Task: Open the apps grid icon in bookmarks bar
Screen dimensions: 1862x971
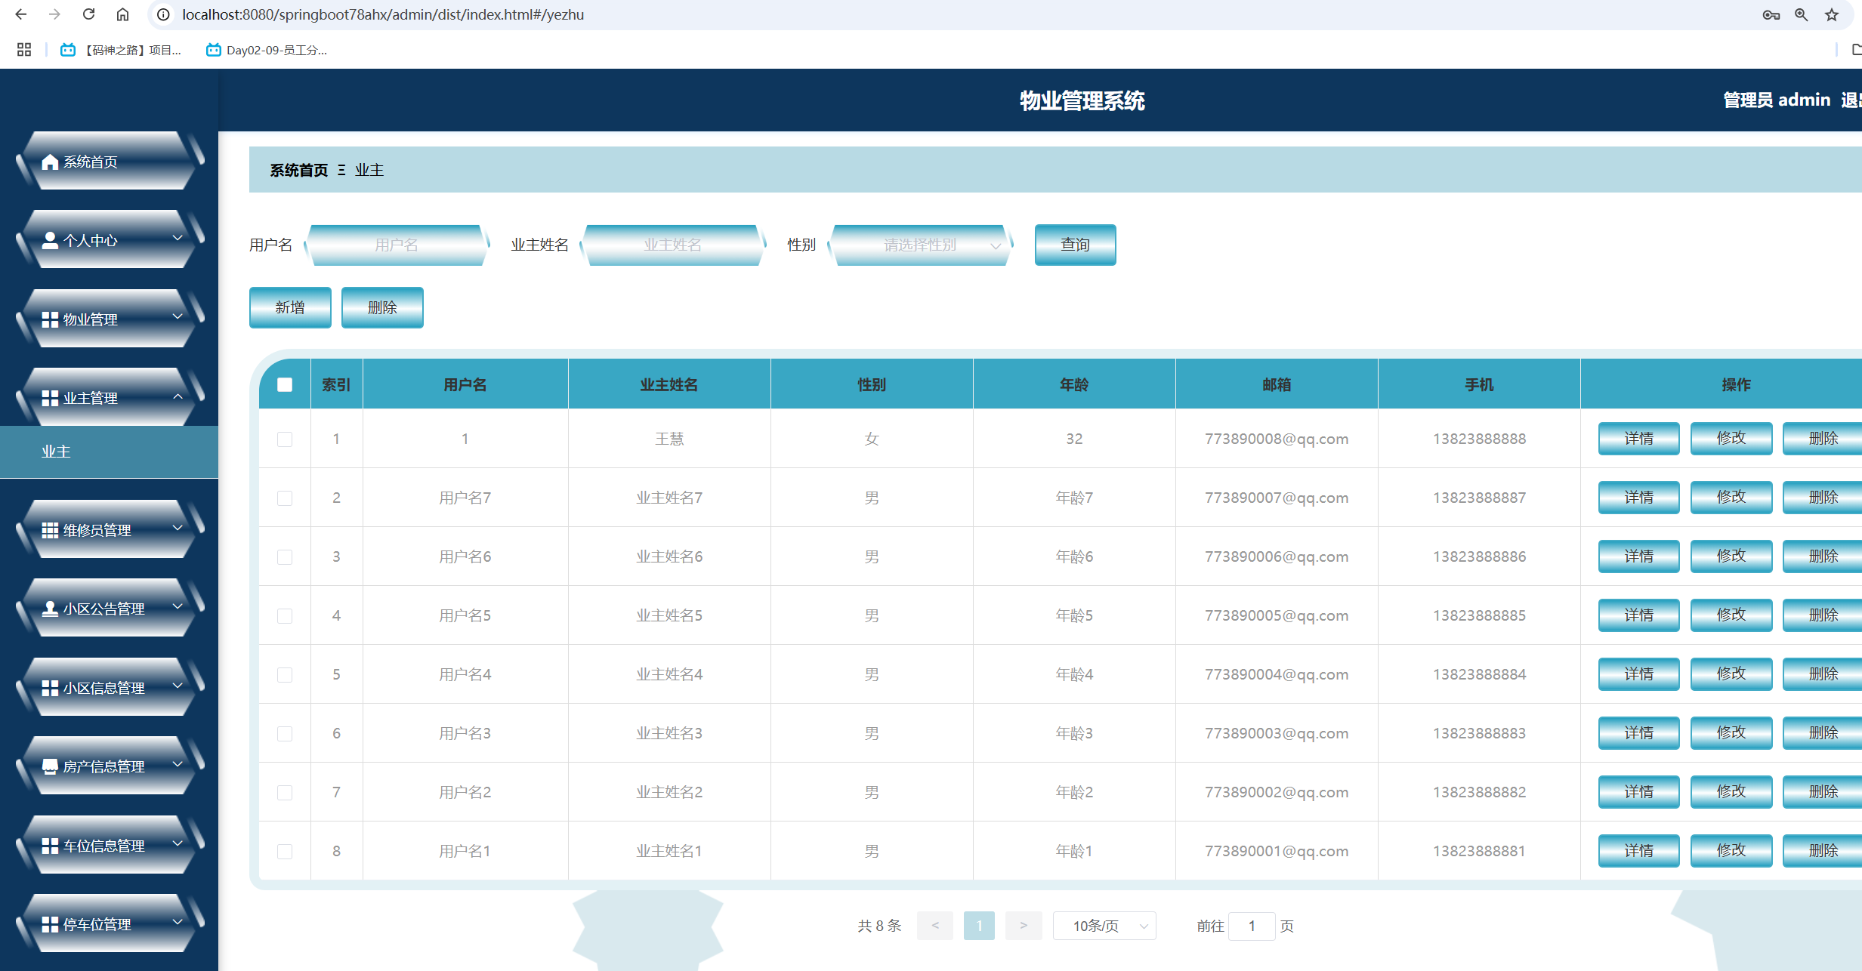Action: 24,50
